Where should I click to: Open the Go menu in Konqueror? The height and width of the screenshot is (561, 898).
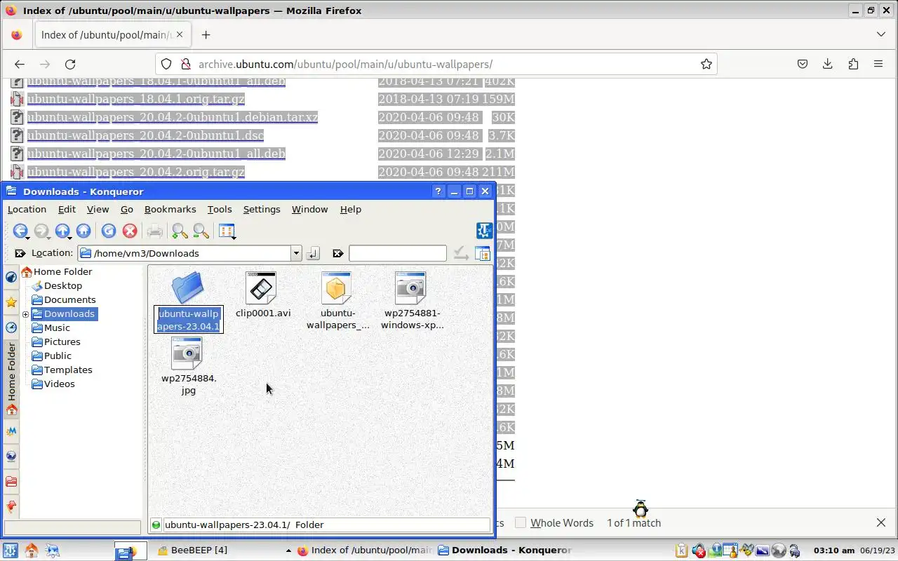tap(127, 209)
